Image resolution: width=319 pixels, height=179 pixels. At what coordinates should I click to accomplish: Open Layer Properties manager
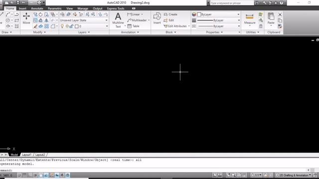point(62,14)
